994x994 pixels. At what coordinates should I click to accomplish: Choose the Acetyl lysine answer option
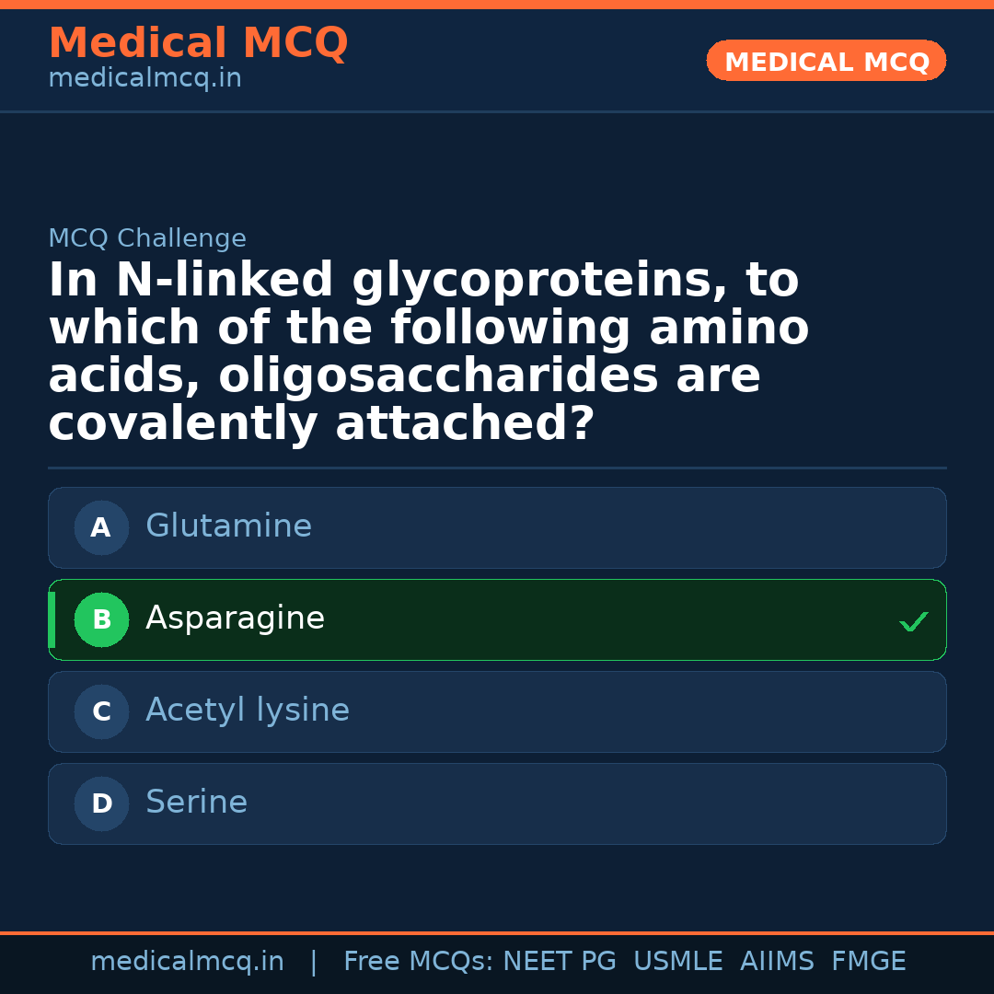(x=248, y=711)
